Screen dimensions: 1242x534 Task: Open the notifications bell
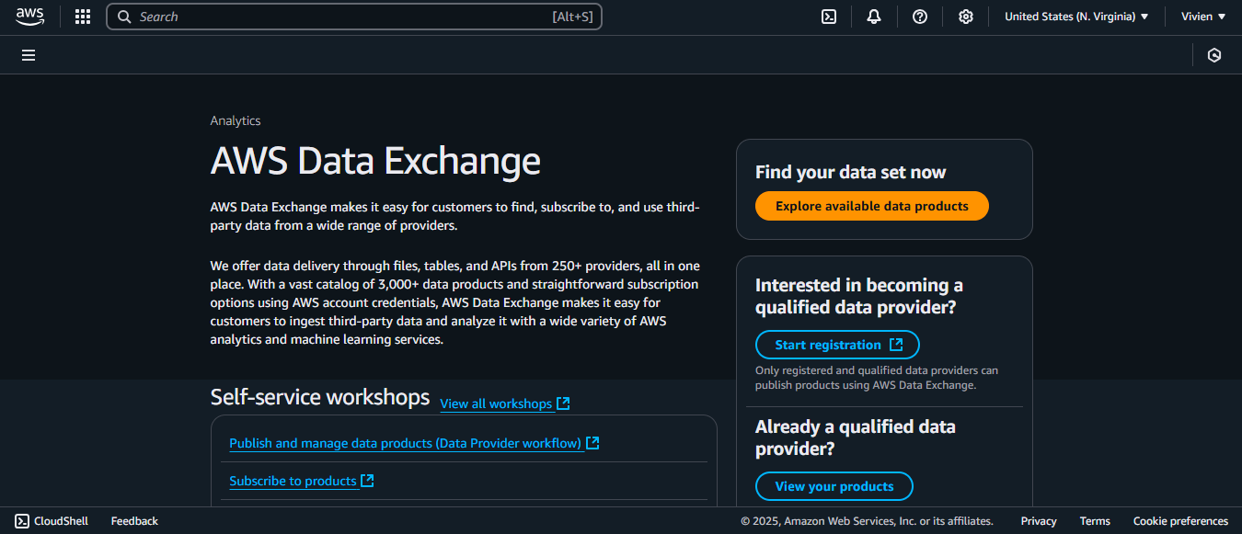pyautogui.click(x=874, y=17)
